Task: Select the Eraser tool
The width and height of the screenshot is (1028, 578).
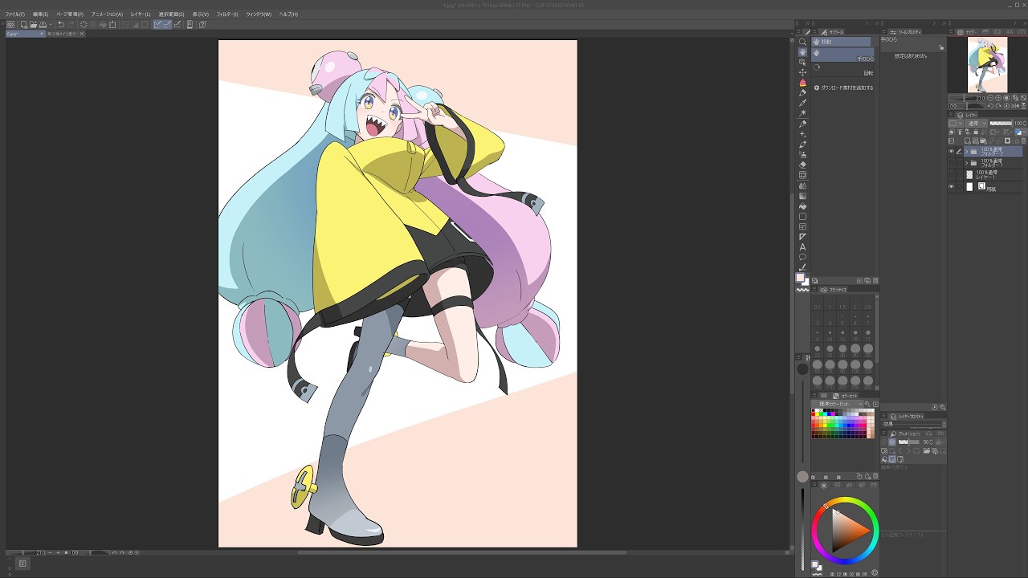Action: click(x=802, y=165)
